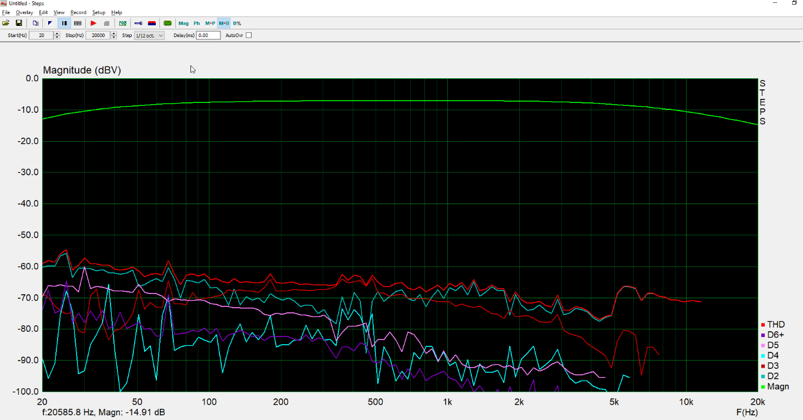Click the 1k frequency axis label

coord(447,402)
